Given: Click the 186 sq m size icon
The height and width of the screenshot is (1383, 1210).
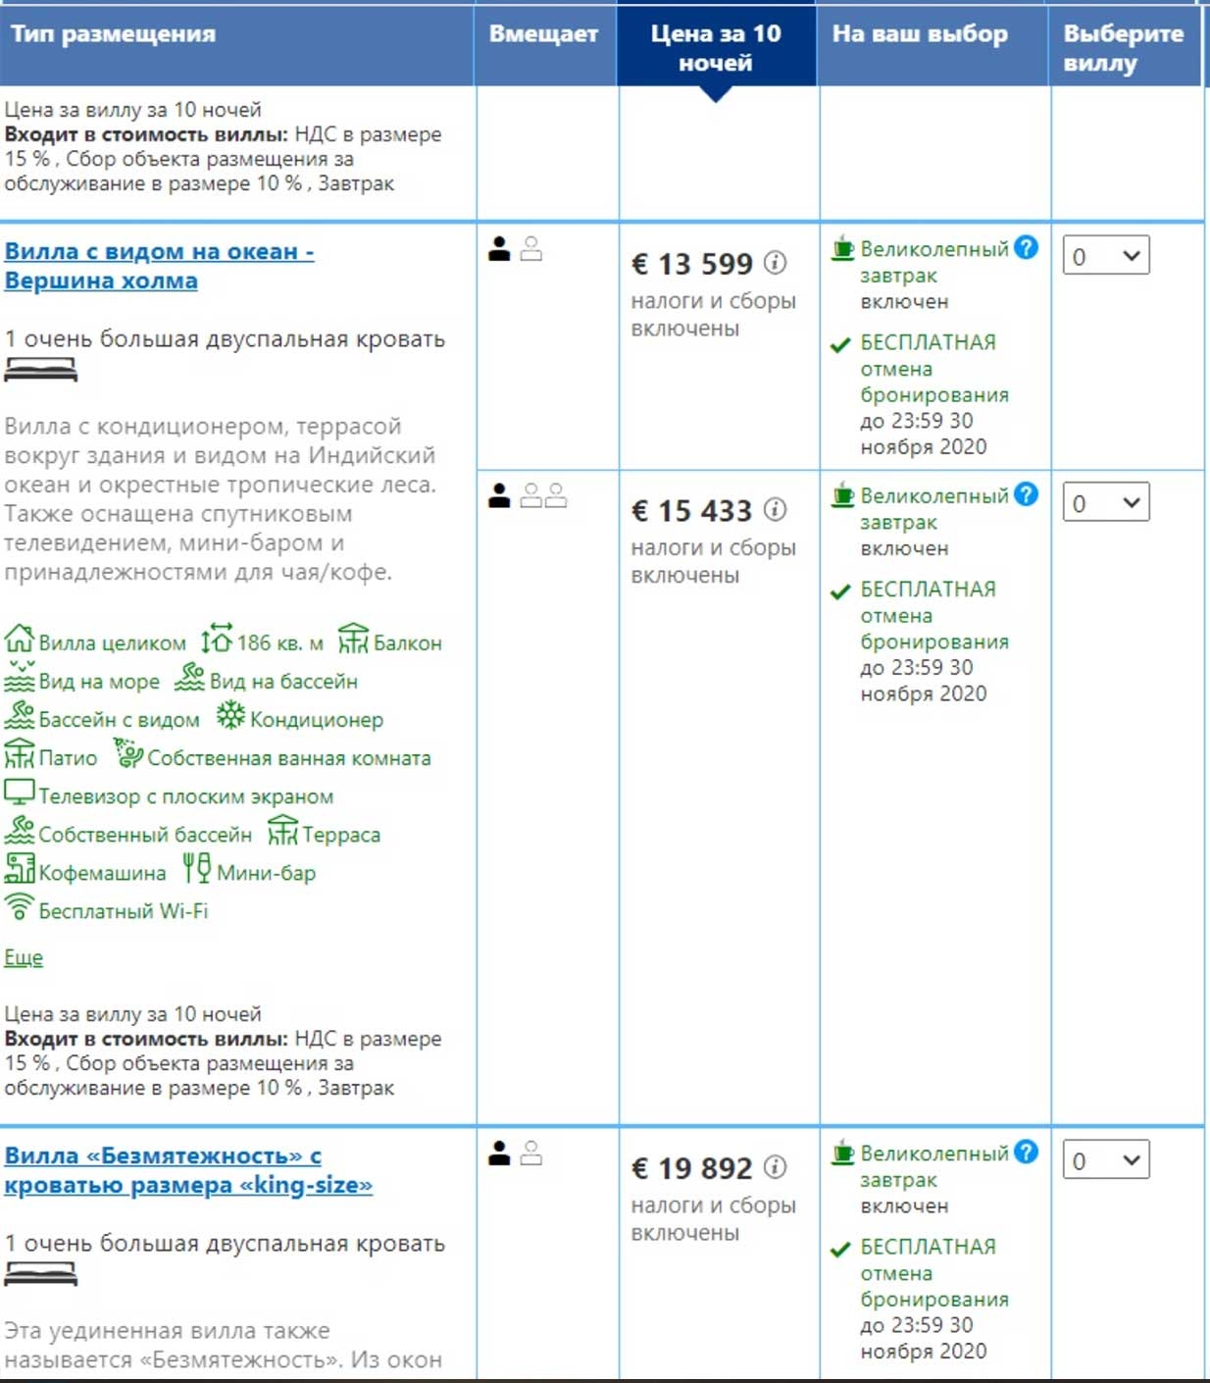Looking at the screenshot, I should pyautogui.click(x=217, y=640).
